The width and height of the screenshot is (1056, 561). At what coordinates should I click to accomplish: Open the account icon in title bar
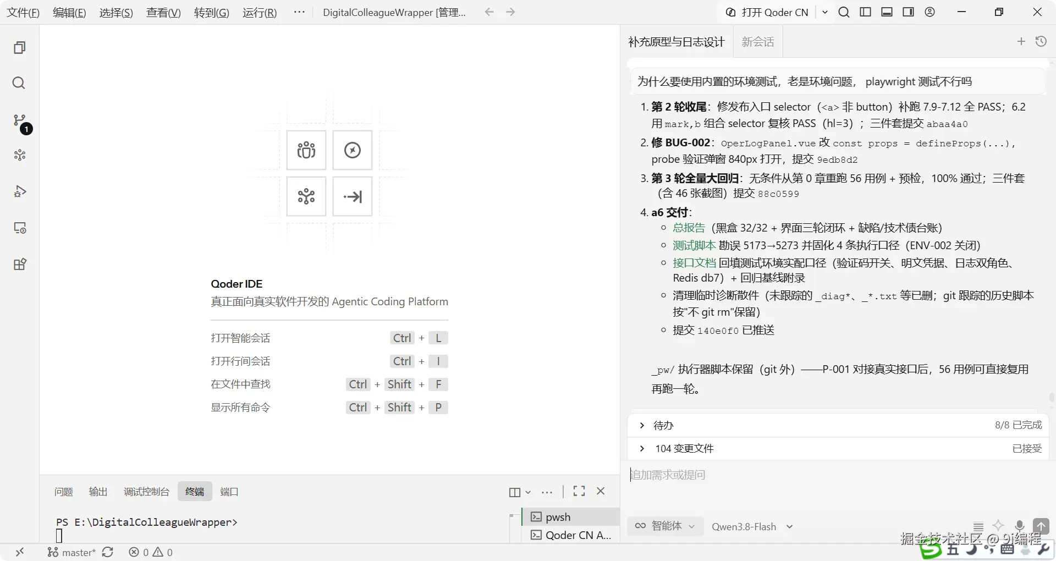[x=930, y=12]
